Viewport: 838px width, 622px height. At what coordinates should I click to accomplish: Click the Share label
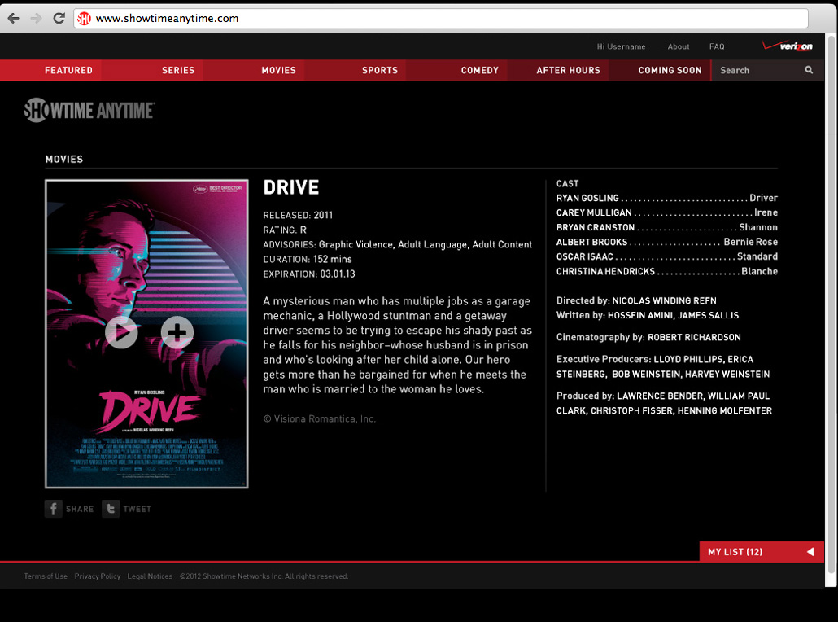80,509
